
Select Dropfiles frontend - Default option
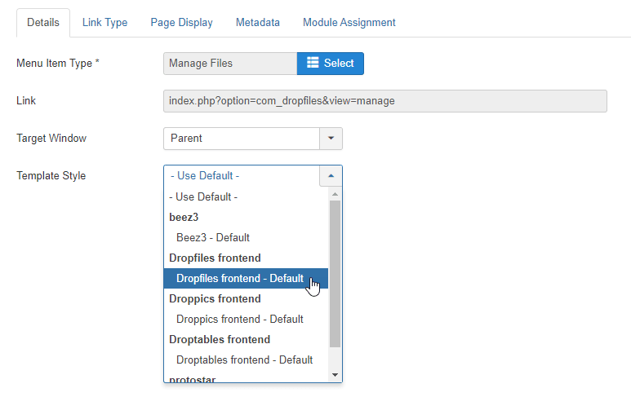[x=239, y=279]
